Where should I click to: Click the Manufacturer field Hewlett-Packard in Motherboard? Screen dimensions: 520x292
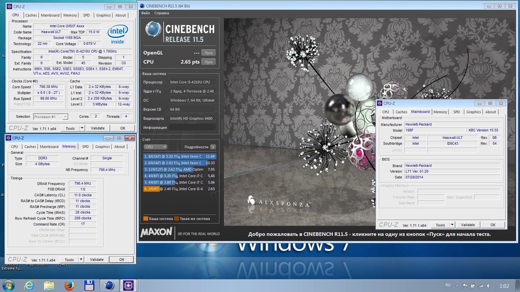pos(452,124)
